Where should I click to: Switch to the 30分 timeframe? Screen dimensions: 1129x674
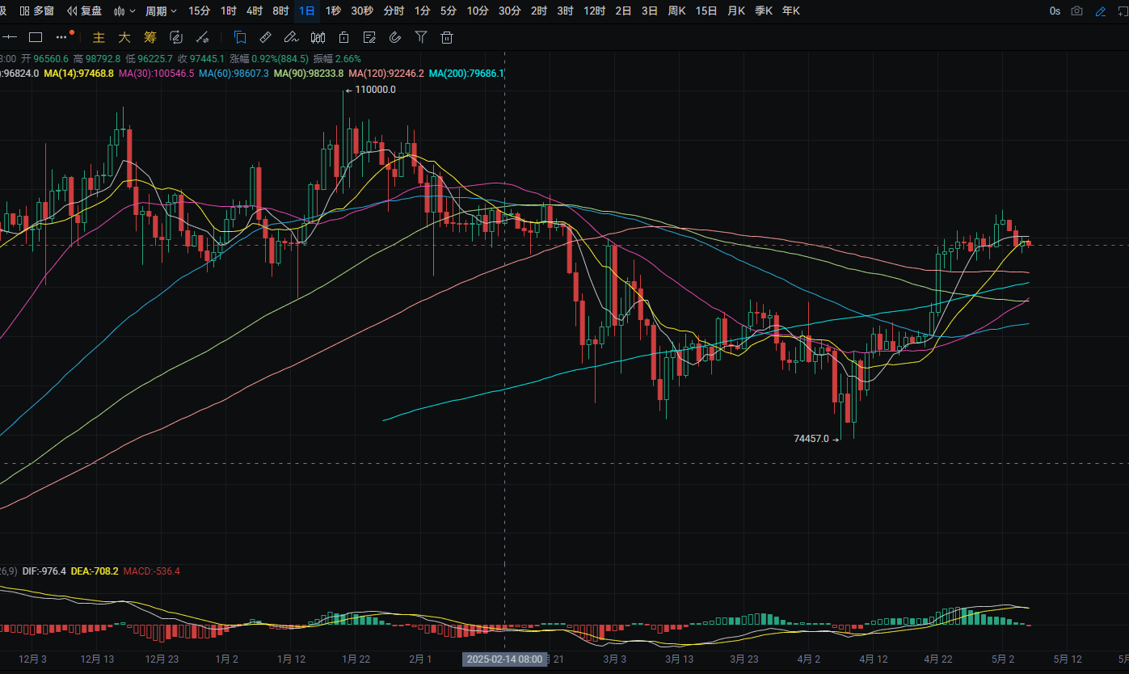pyautogui.click(x=509, y=11)
